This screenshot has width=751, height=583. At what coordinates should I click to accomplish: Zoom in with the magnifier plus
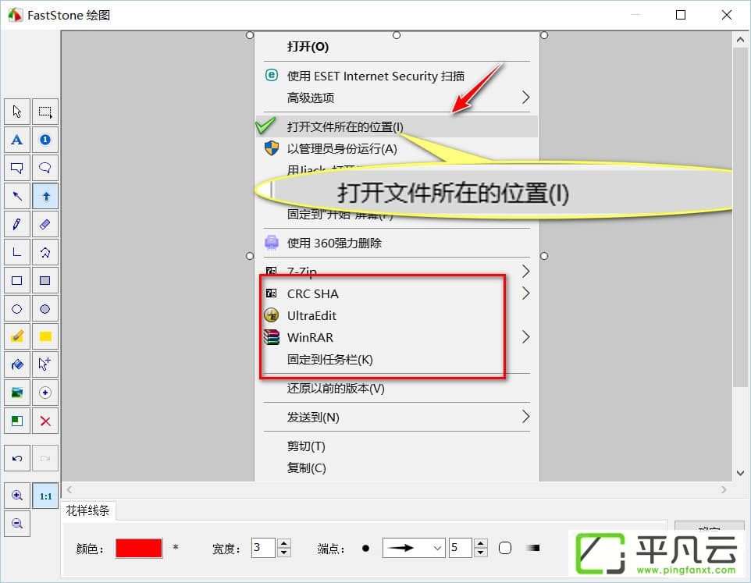pos(16,496)
